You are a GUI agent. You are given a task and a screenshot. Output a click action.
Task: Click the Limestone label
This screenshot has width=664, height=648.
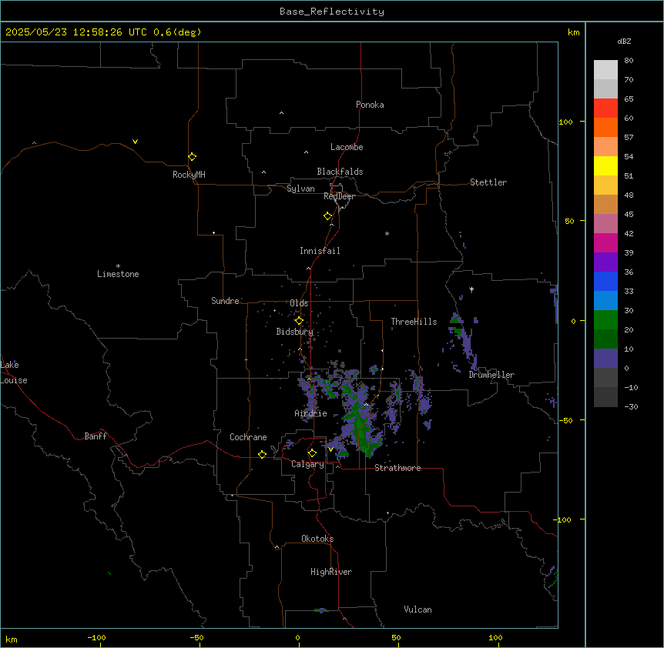[118, 274]
